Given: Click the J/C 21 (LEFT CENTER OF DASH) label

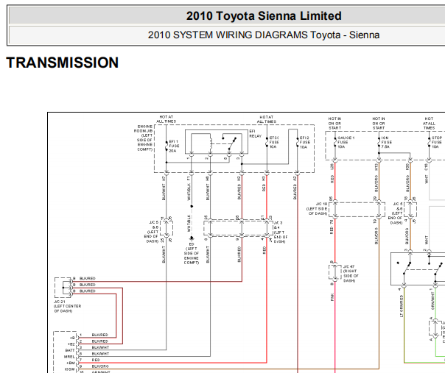Looking at the screenshot, I should (x=68, y=306).
